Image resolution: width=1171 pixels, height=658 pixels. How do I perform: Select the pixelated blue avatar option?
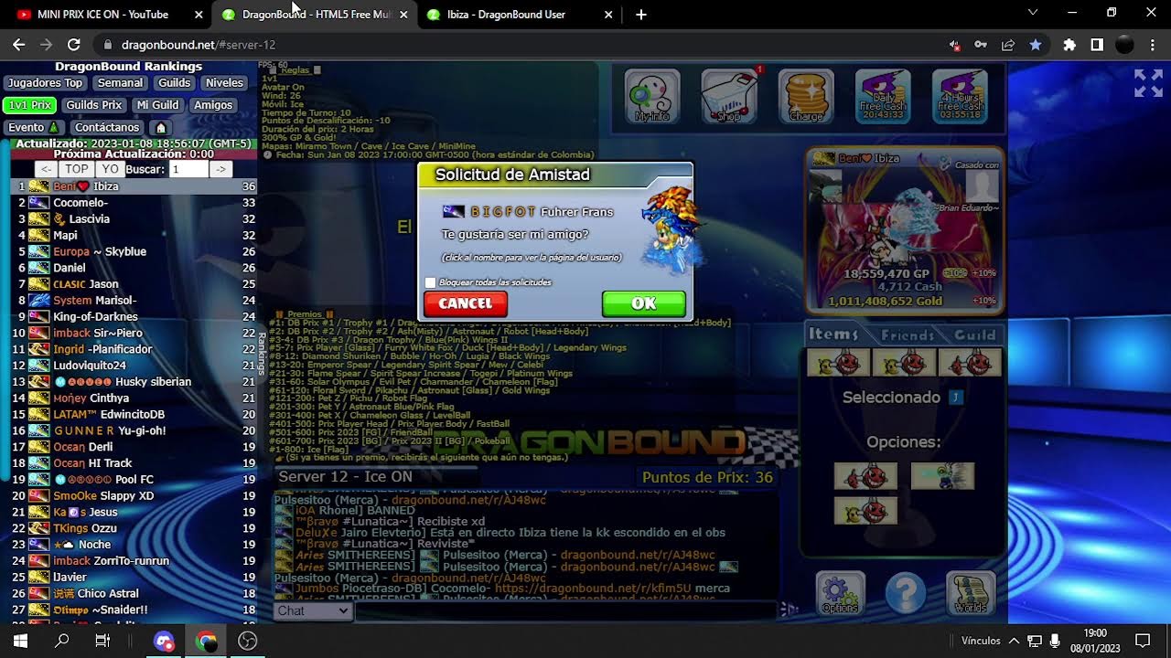pos(942,475)
